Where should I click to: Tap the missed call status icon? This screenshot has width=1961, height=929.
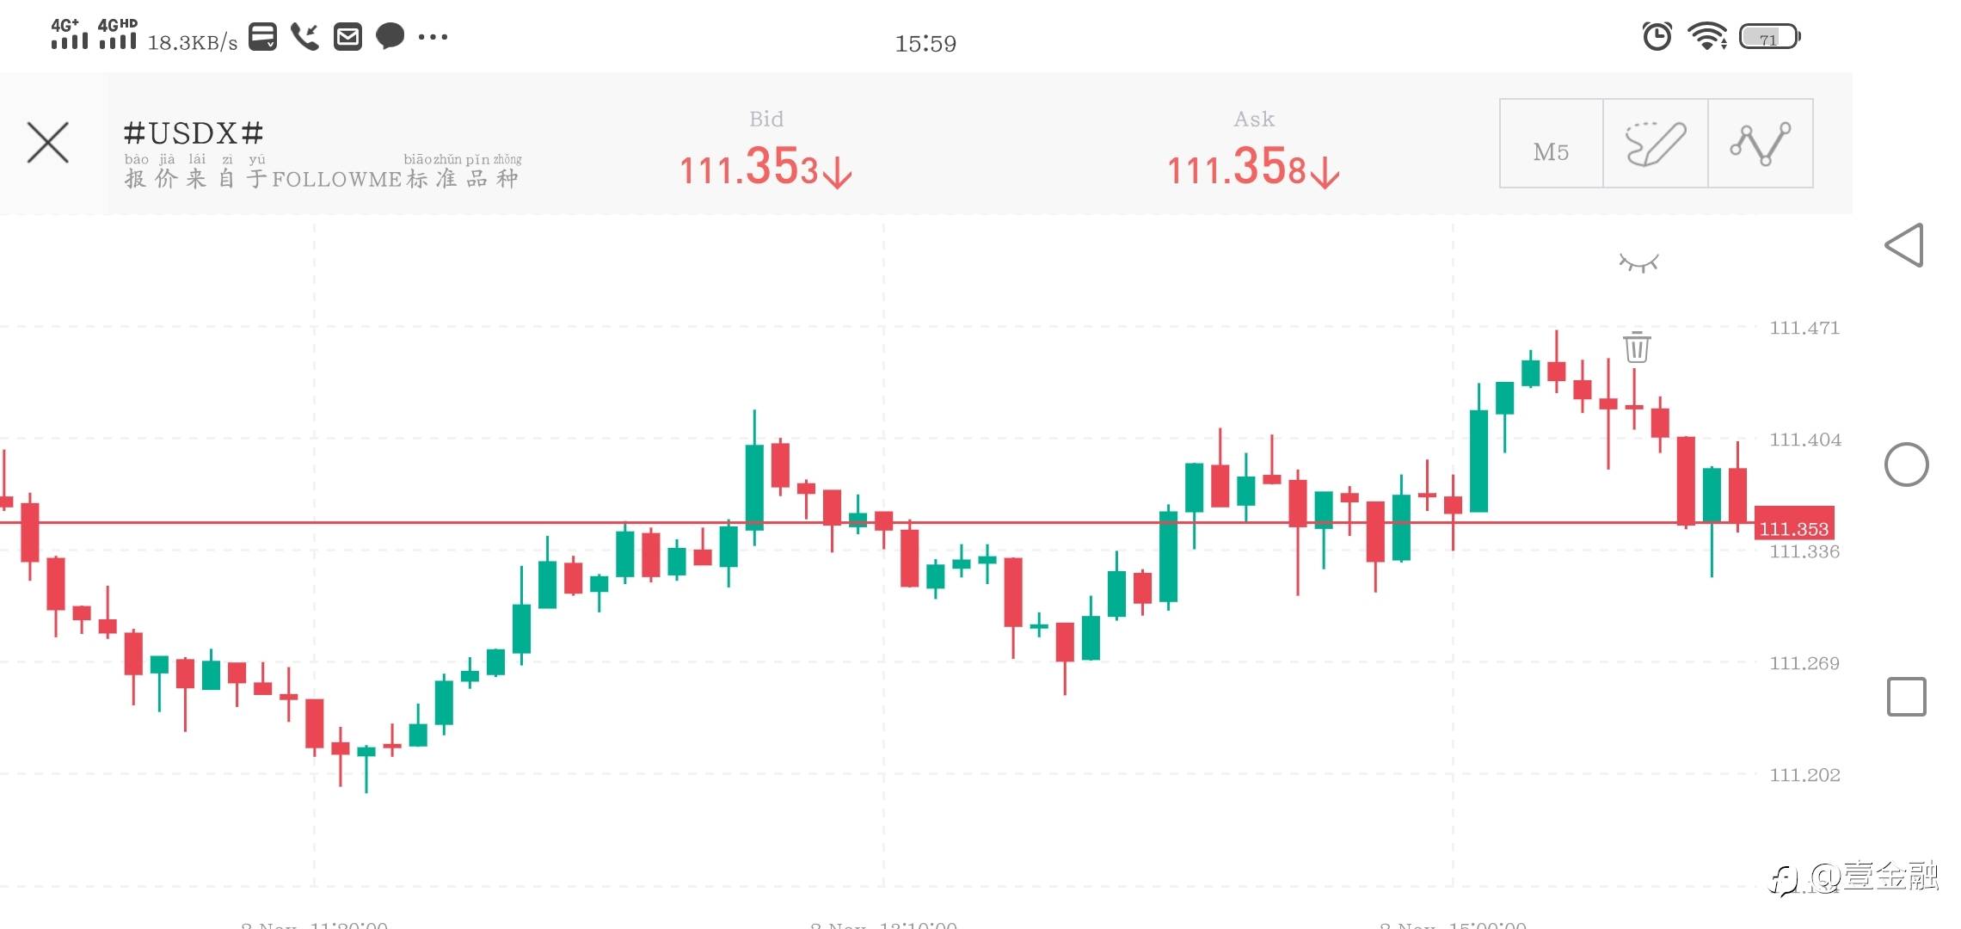pyautogui.click(x=304, y=37)
